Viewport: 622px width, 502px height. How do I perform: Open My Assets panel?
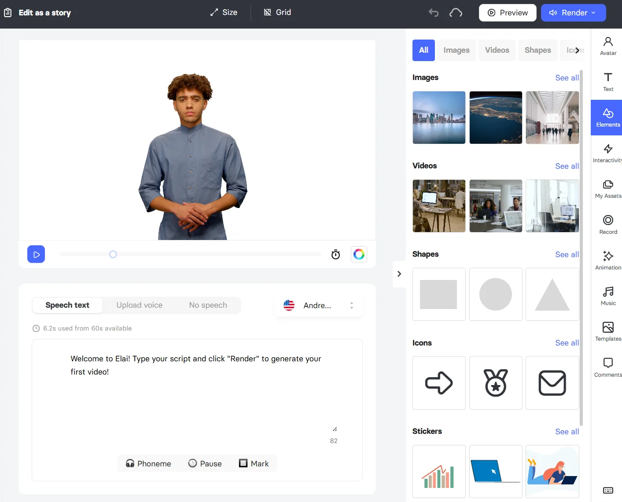[x=608, y=189]
